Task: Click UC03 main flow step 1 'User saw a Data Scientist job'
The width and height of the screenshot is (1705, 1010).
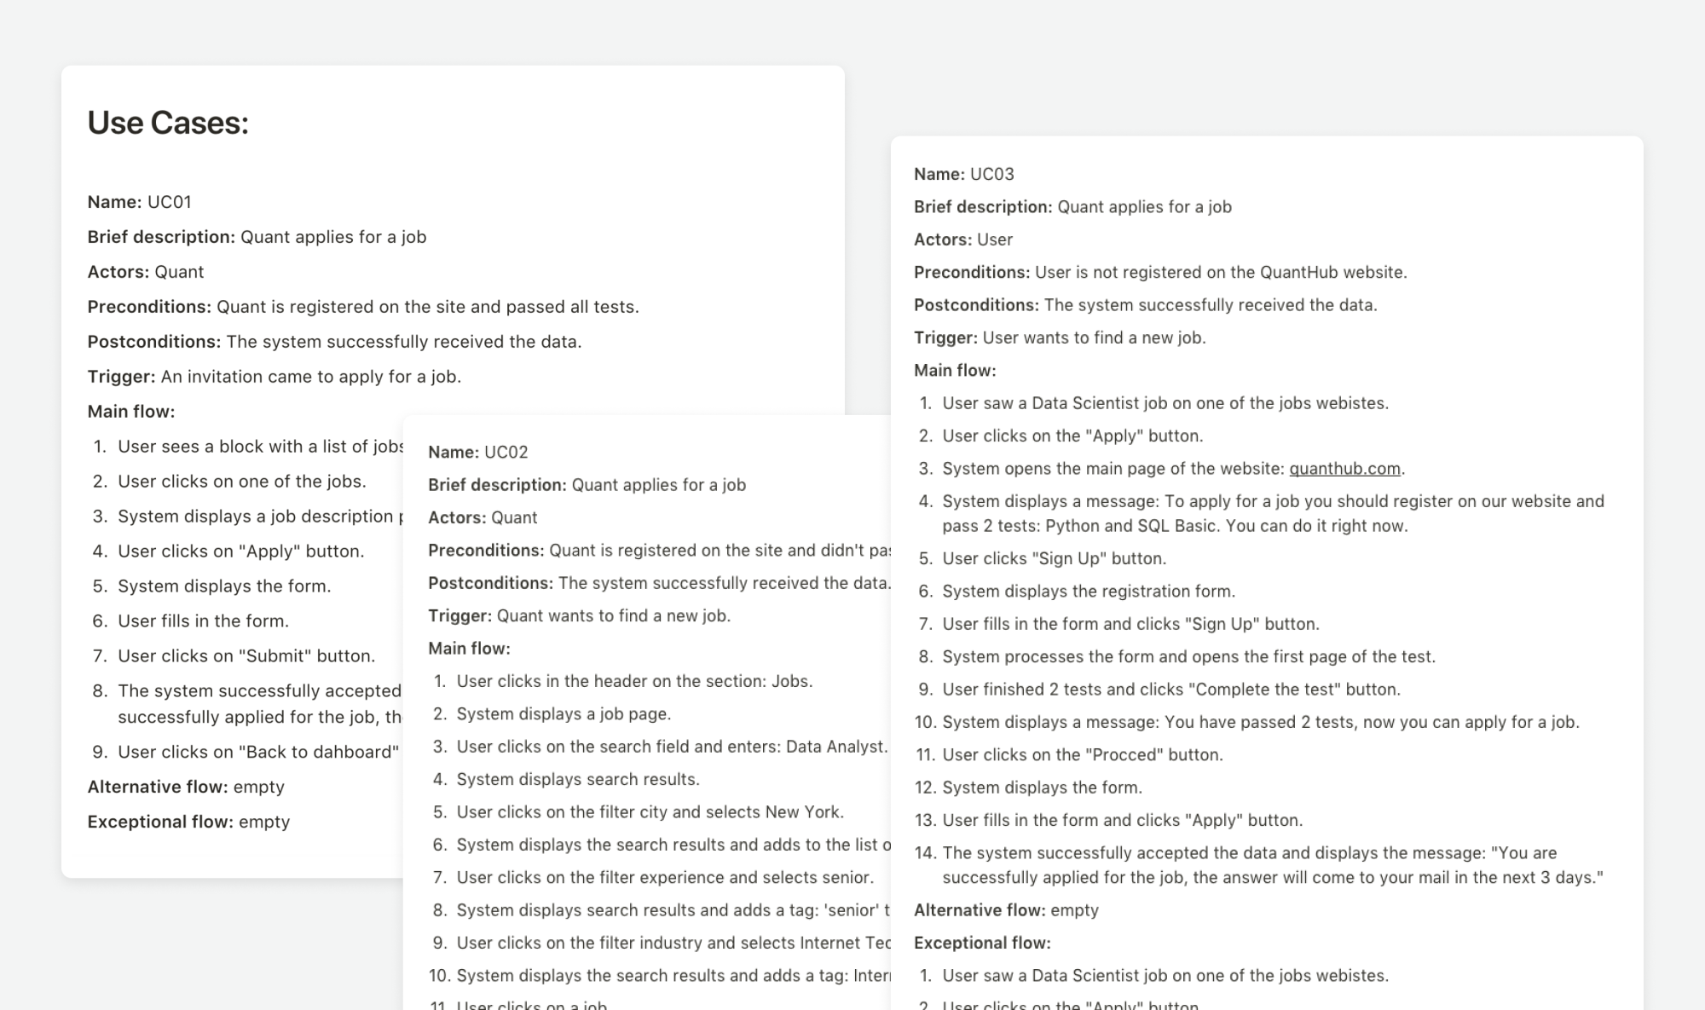Action: point(1165,403)
